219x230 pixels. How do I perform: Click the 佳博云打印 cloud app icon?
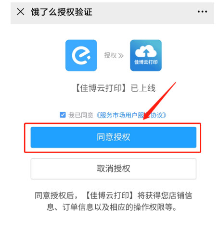(x=146, y=55)
